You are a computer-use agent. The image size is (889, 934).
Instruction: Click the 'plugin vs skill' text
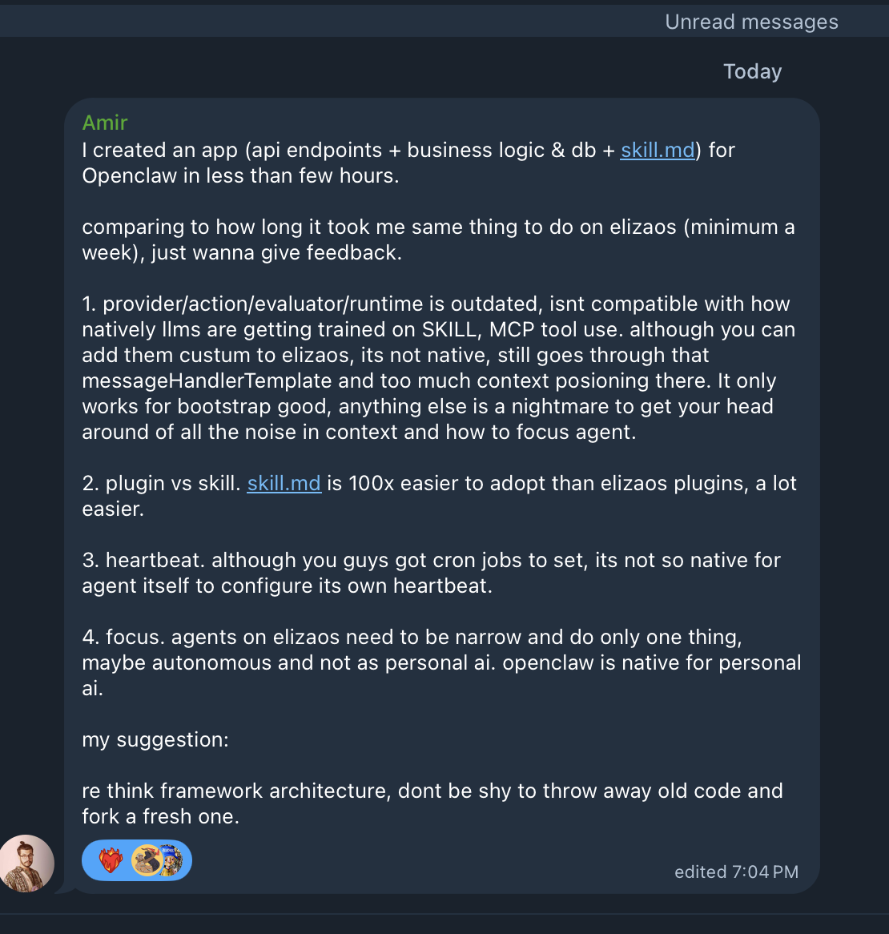tap(161, 483)
